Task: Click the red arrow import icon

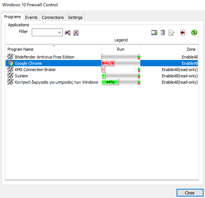Action: coord(182,33)
